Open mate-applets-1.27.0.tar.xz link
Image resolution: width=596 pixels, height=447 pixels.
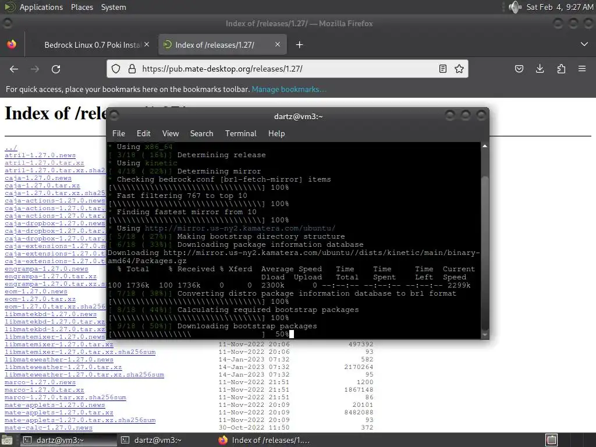tap(59, 413)
